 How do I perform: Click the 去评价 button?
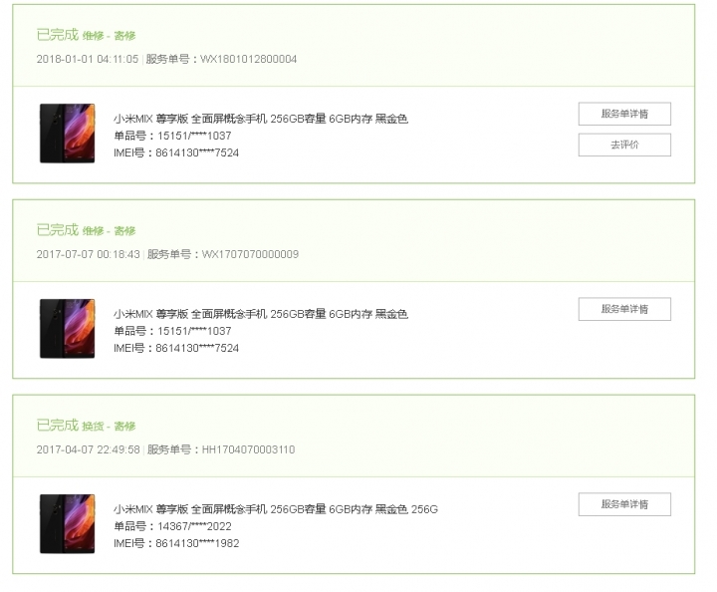624,146
